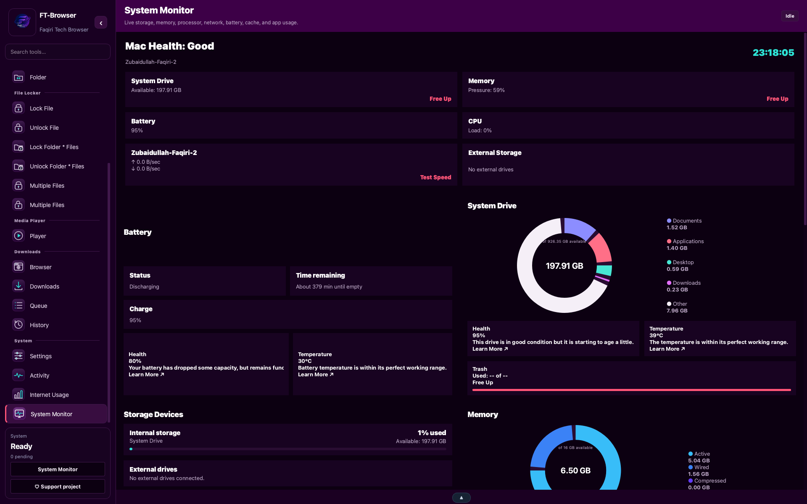Click the Charge 95% tile

pyautogui.click(x=288, y=314)
